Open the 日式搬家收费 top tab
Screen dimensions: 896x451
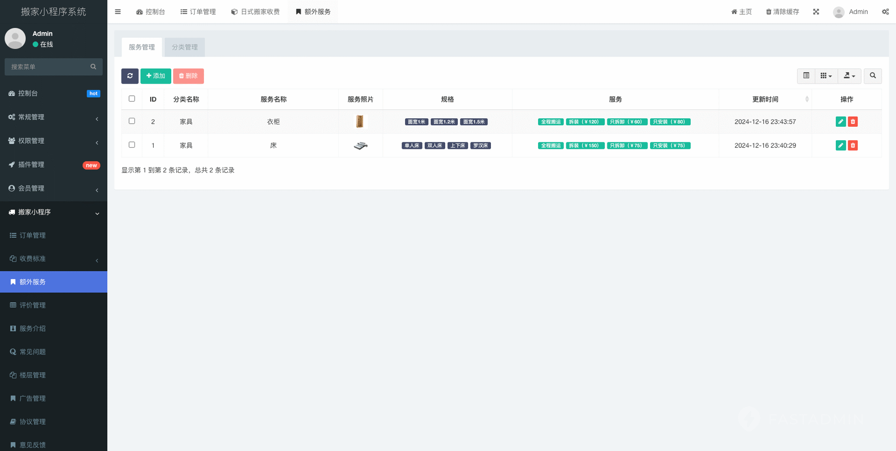(x=255, y=12)
